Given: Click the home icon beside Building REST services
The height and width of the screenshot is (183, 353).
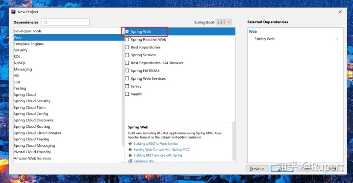Looking at the screenshot, I should coord(130,155).
